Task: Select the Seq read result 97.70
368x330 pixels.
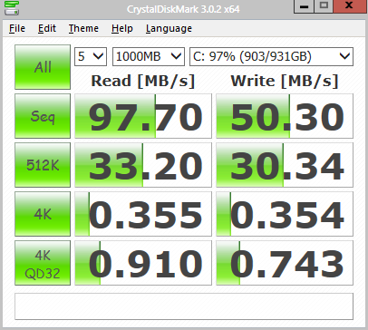Action: (143, 116)
